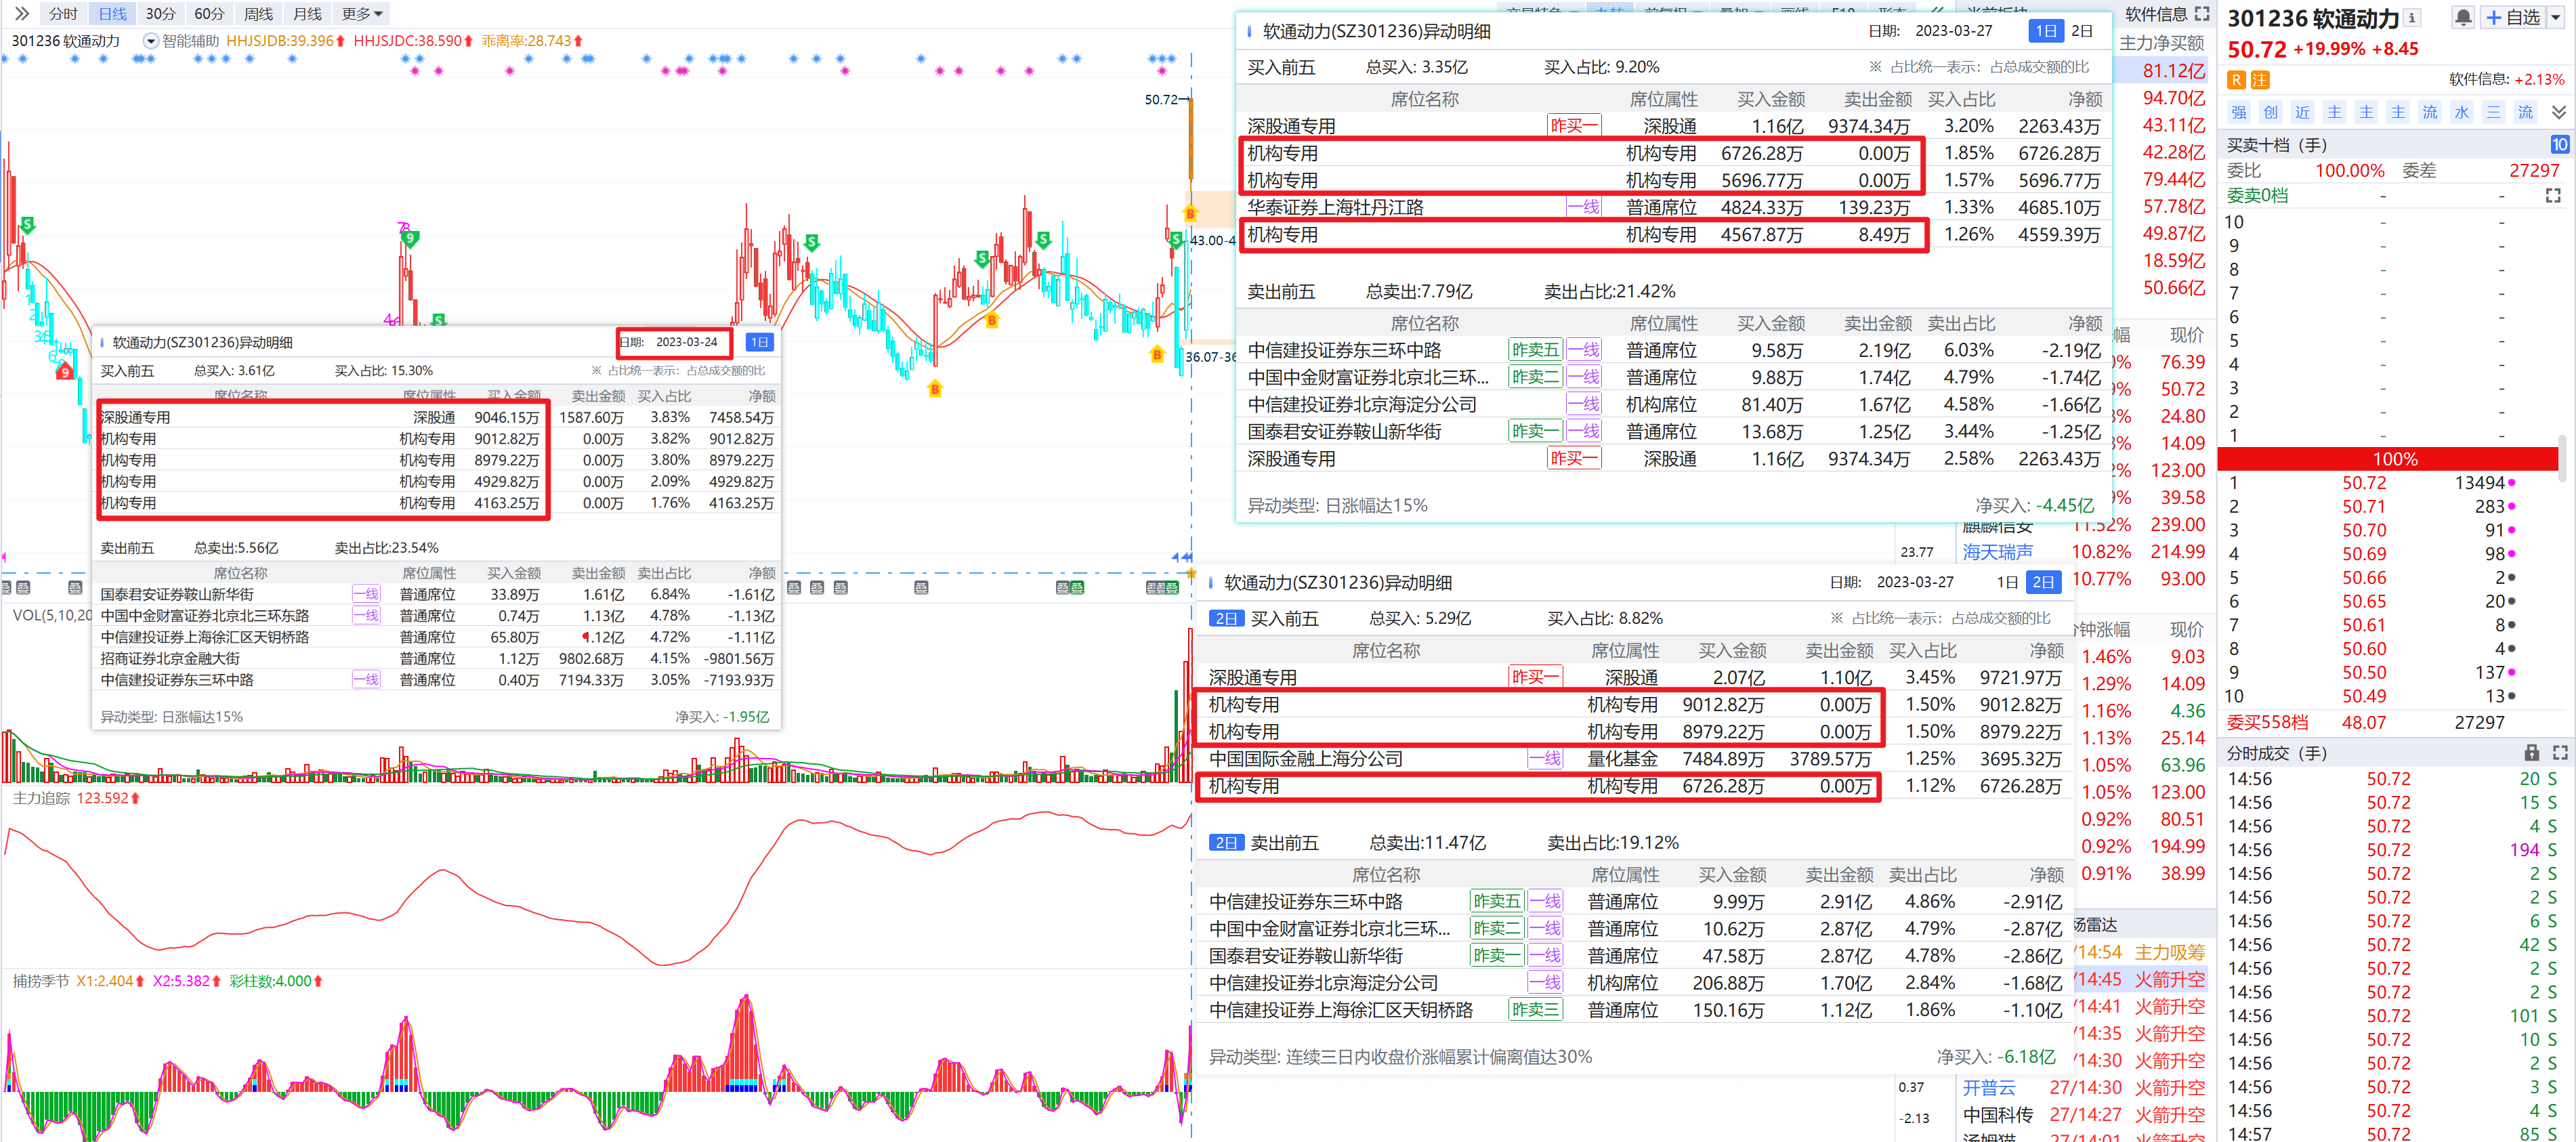
Task: Expand more tags with double chevron
Action: pos(2558,112)
